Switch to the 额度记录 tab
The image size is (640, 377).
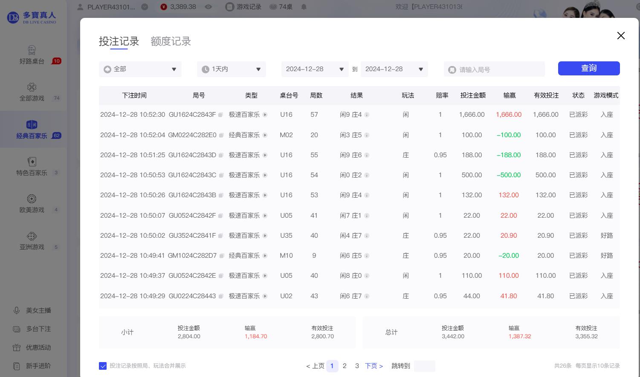pos(170,41)
